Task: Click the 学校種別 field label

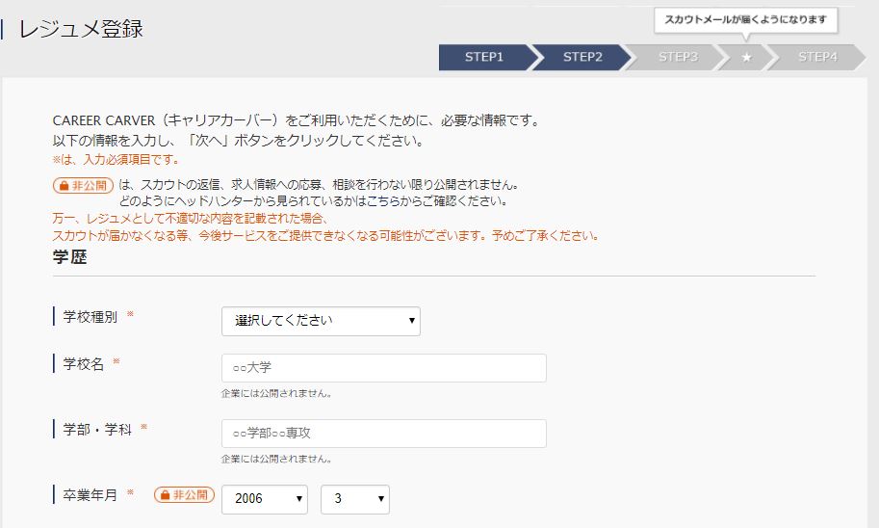Action: pyautogui.click(x=90, y=316)
